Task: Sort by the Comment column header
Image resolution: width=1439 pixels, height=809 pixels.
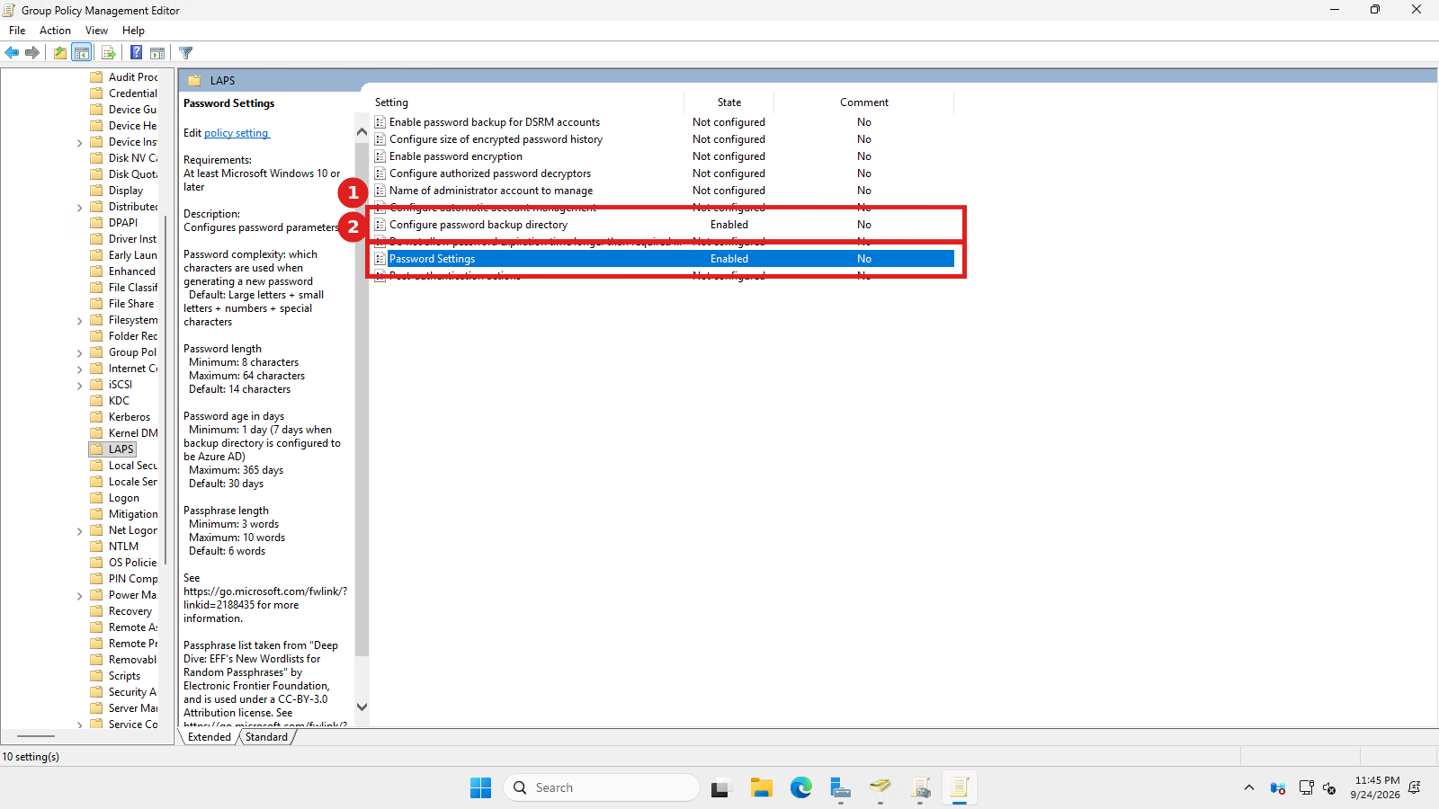Action: click(864, 102)
